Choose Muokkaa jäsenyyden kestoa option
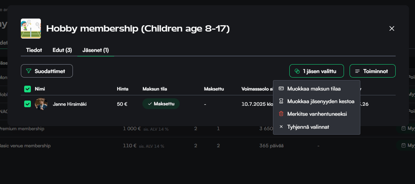 321,101
